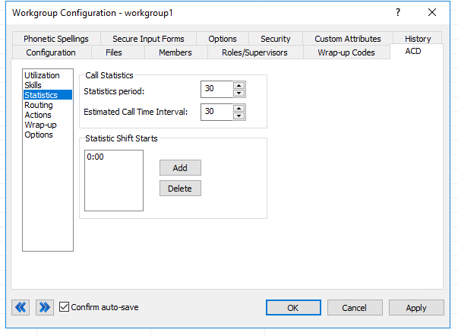Select Skills in the left list
The height and width of the screenshot is (336, 458).
tap(33, 85)
